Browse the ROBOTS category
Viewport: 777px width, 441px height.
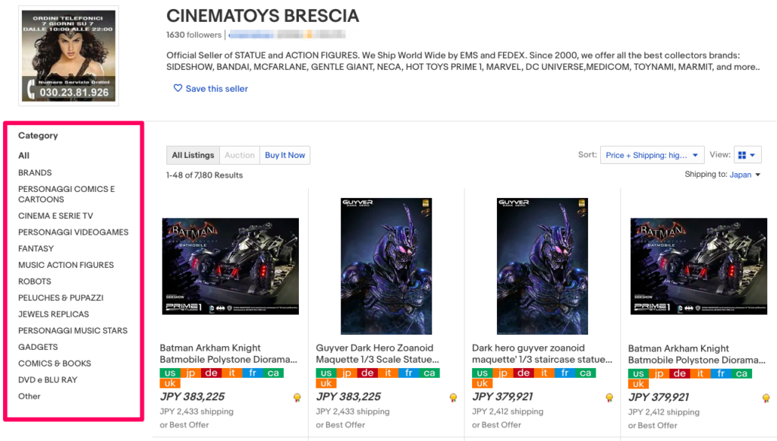click(x=35, y=282)
